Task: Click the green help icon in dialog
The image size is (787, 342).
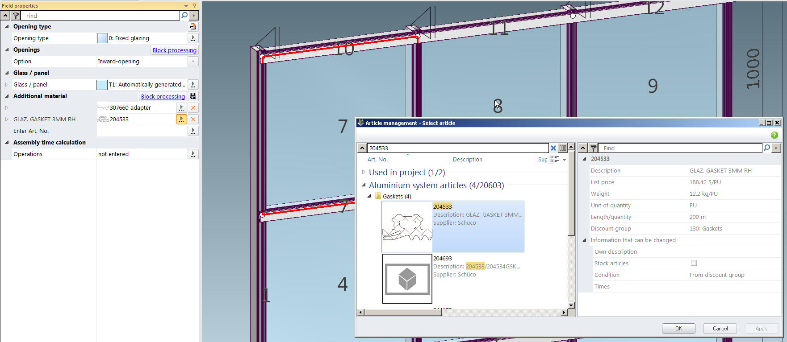Action: [x=774, y=135]
